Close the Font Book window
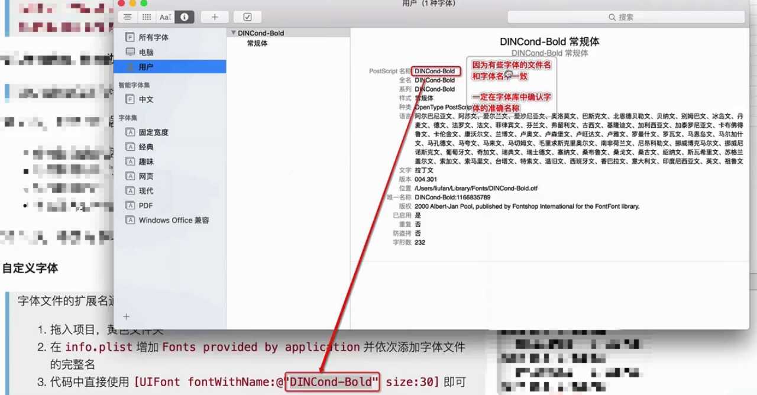 pos(122,3)
